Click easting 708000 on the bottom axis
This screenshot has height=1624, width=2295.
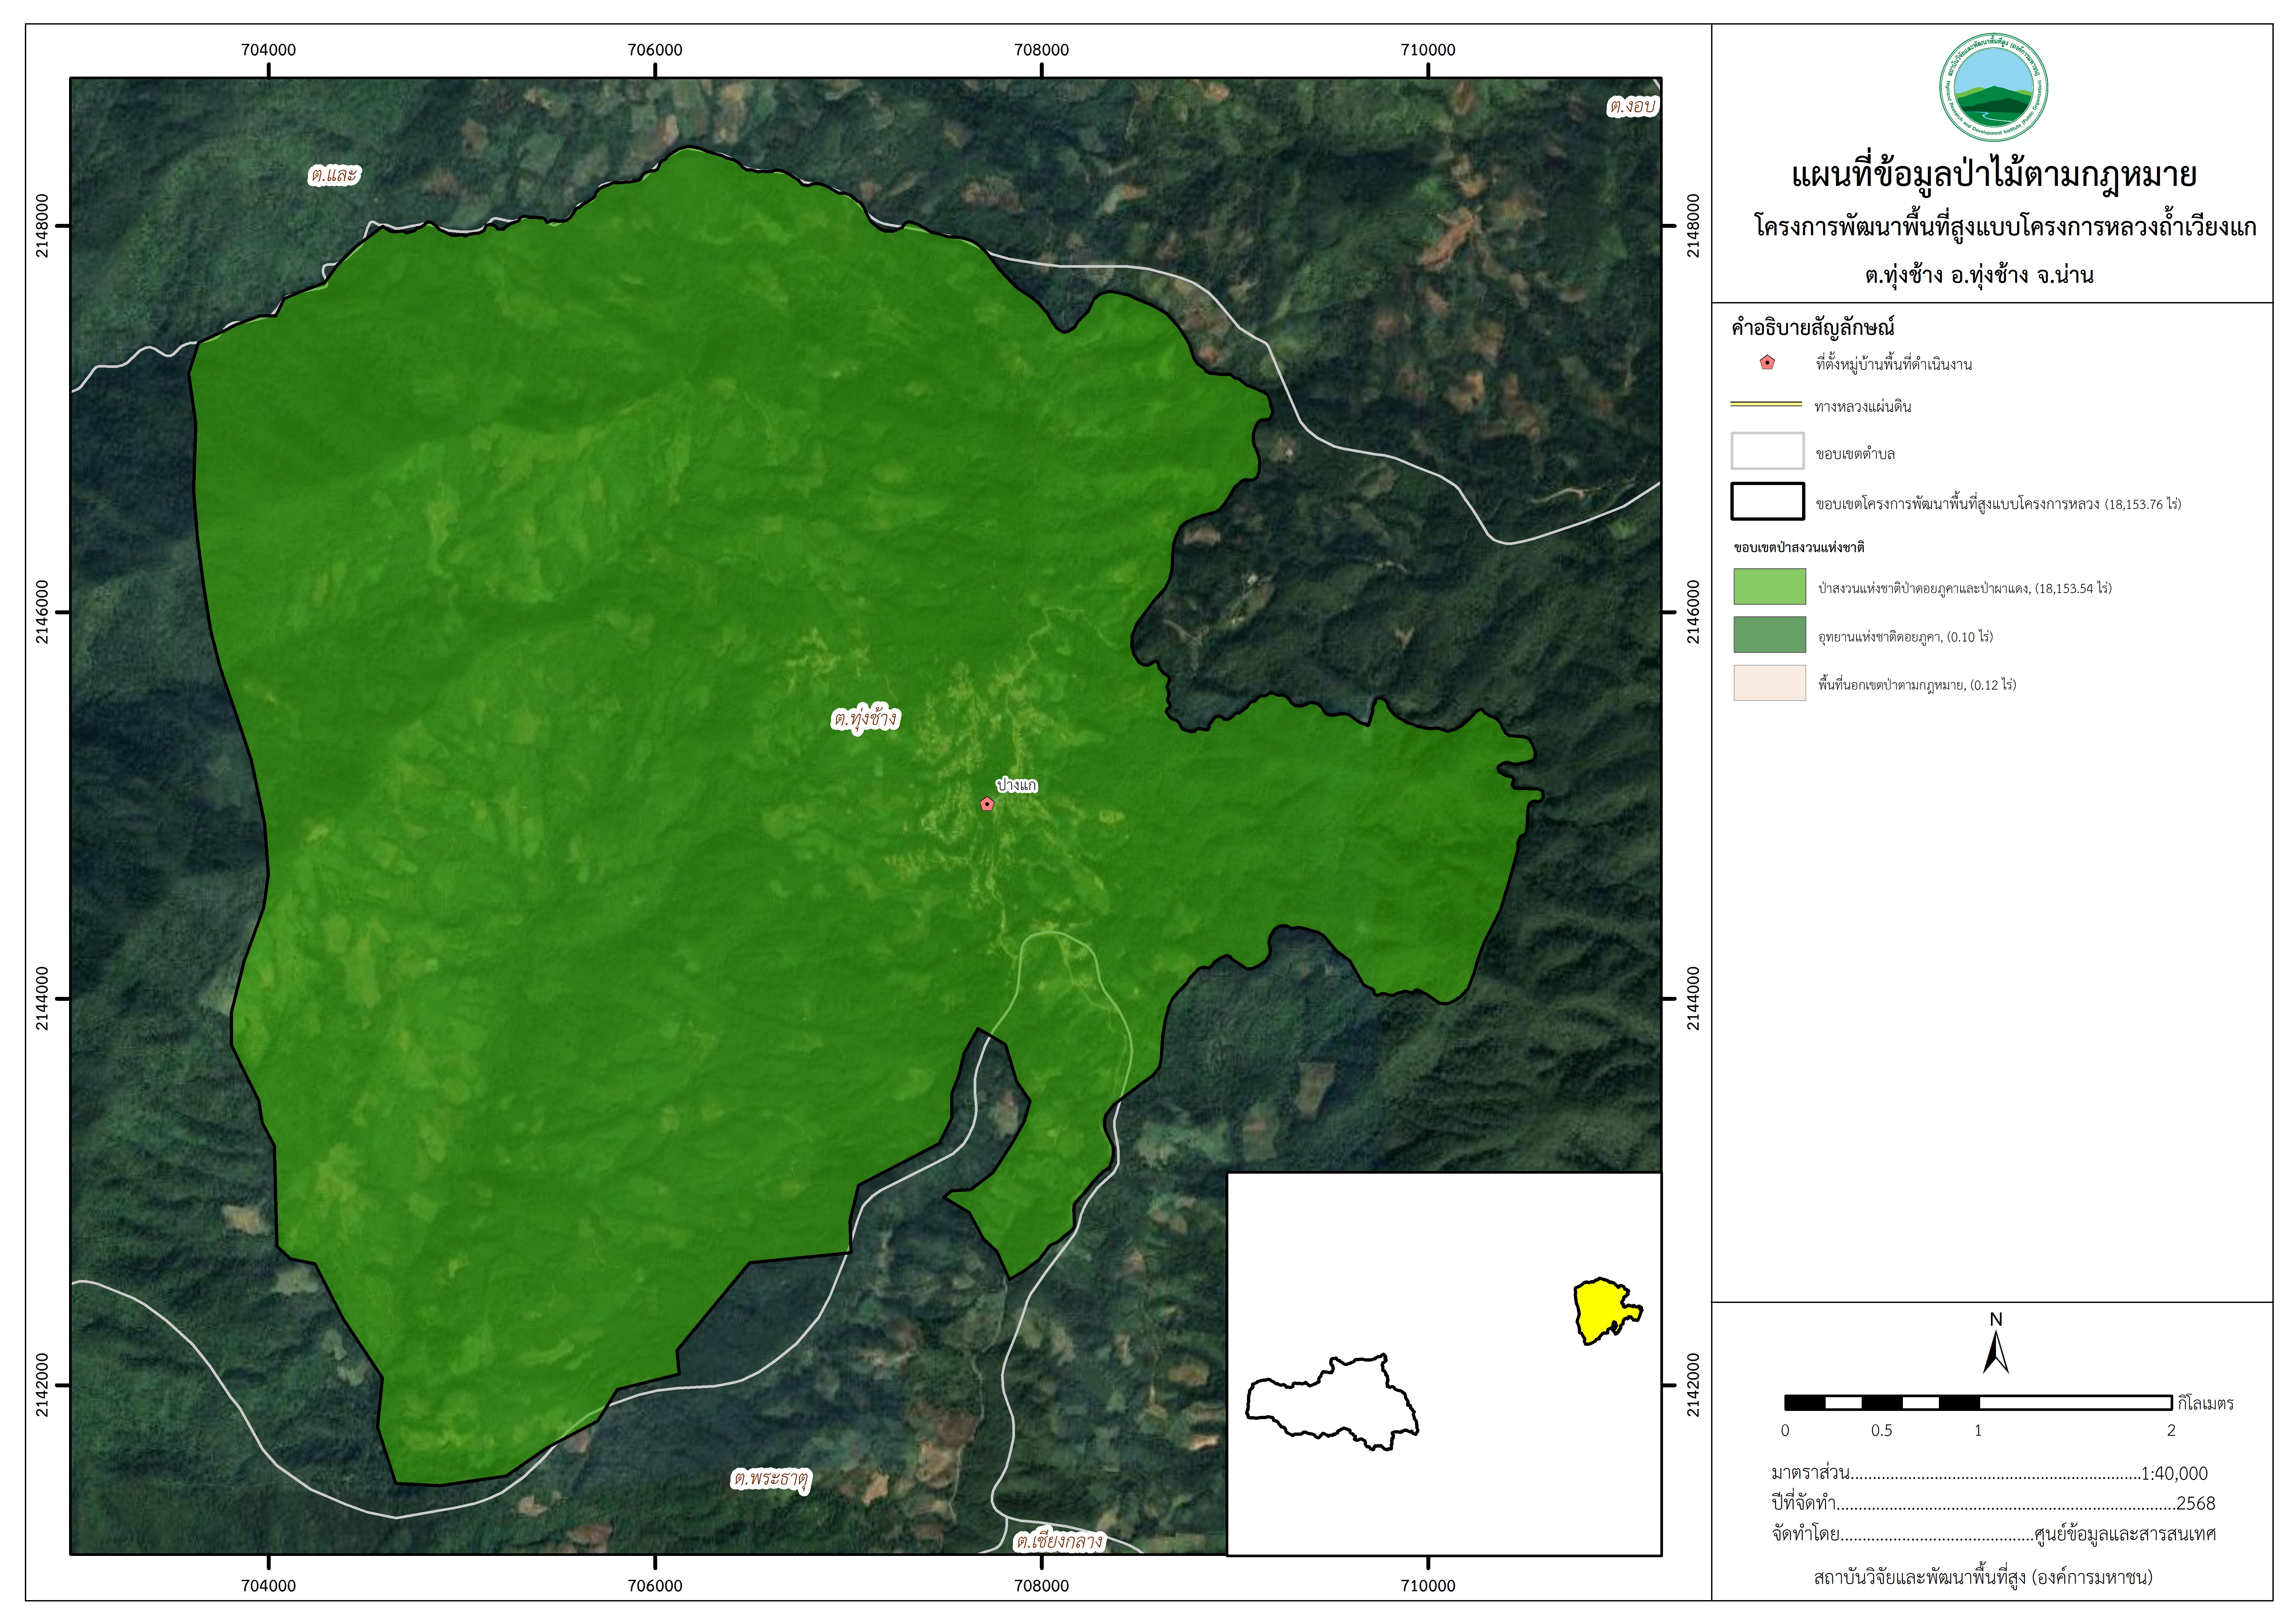[1041, 1586]
